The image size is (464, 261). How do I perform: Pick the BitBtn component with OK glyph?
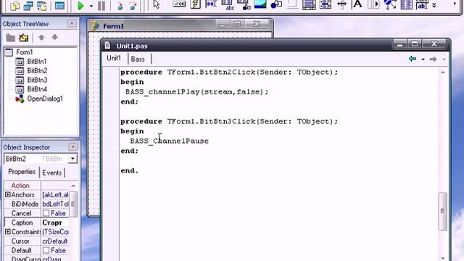click(x=179, y=4)
